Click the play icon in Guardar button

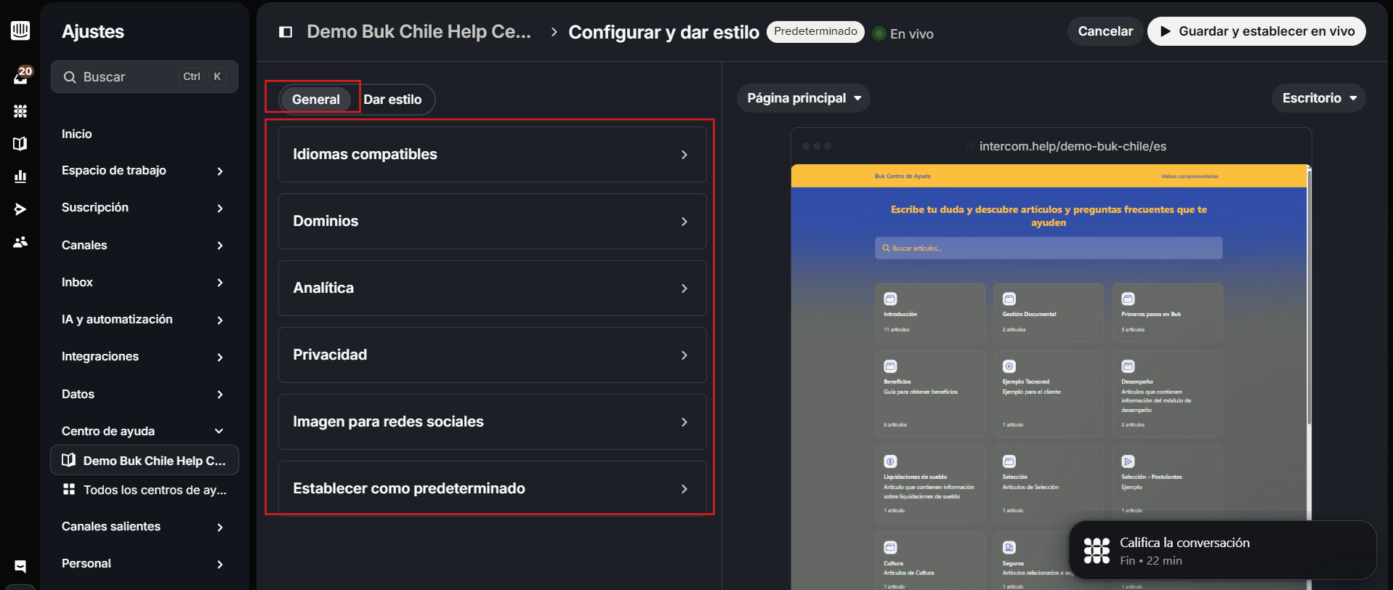coord(1166,31)
